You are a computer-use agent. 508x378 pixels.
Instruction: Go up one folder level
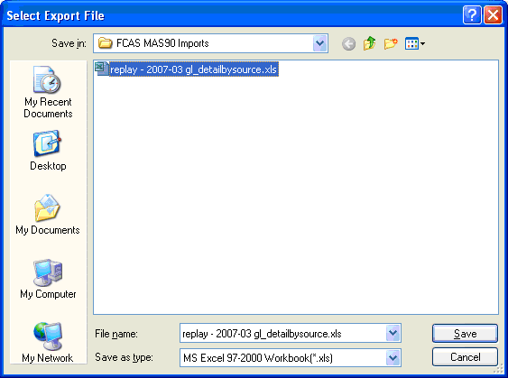369,43
